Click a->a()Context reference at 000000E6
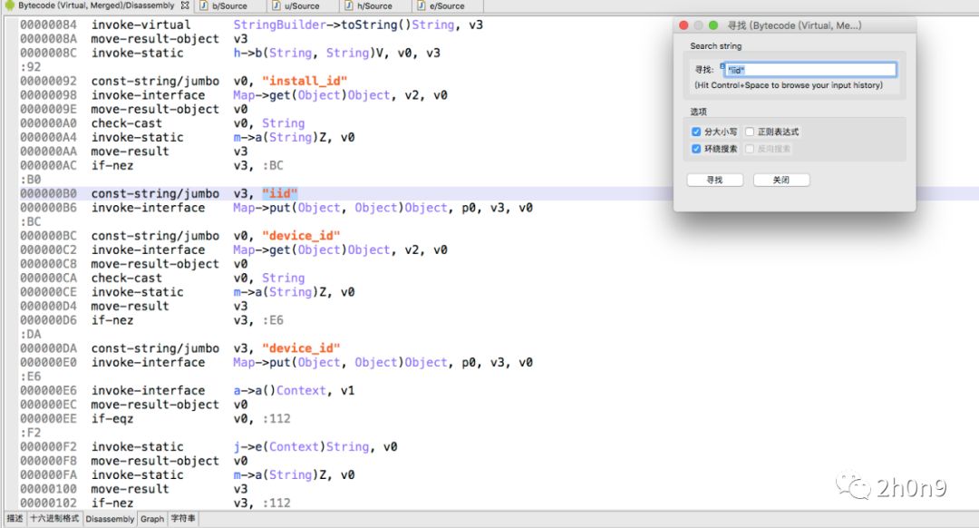This screenshot has width=979, height=528. click(x=280, y=390)
